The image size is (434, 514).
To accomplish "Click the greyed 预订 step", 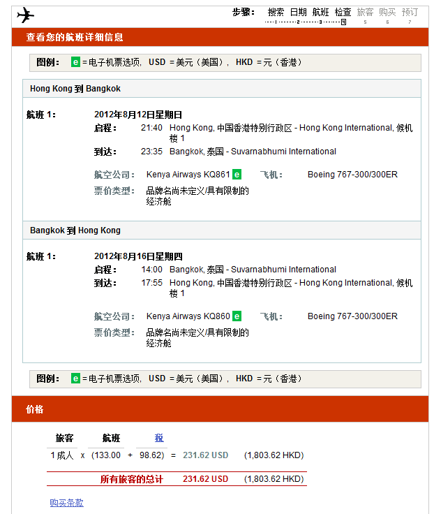I will coord(410,12).
